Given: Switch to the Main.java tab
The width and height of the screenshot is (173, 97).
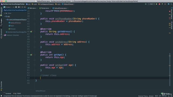Looking at the screenshot, I should [32, 8].
